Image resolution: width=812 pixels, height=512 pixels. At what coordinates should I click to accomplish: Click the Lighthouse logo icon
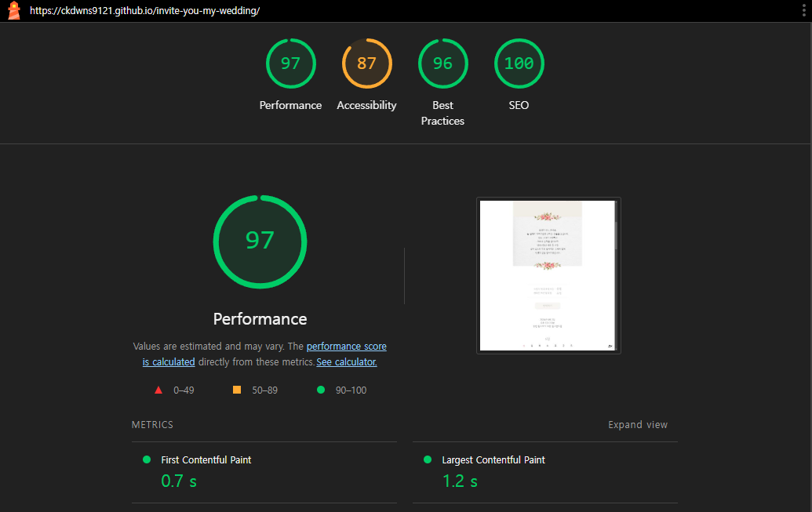point(14,10)
